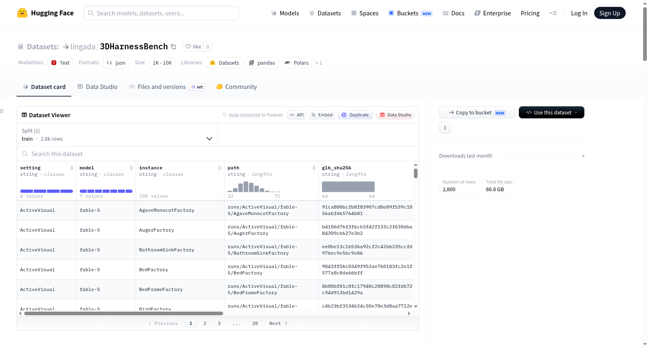This screenshot has width=648, height=348.
Task: Click the more options kebab button
Action: click(x=445, y=128)
